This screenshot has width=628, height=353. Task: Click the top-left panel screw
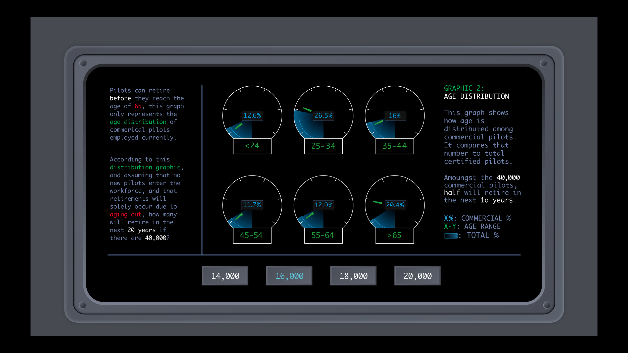point(83,63)
